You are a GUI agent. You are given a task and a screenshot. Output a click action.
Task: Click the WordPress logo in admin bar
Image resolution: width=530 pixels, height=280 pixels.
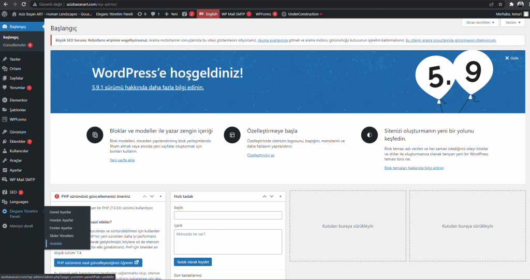coord(4,14)
